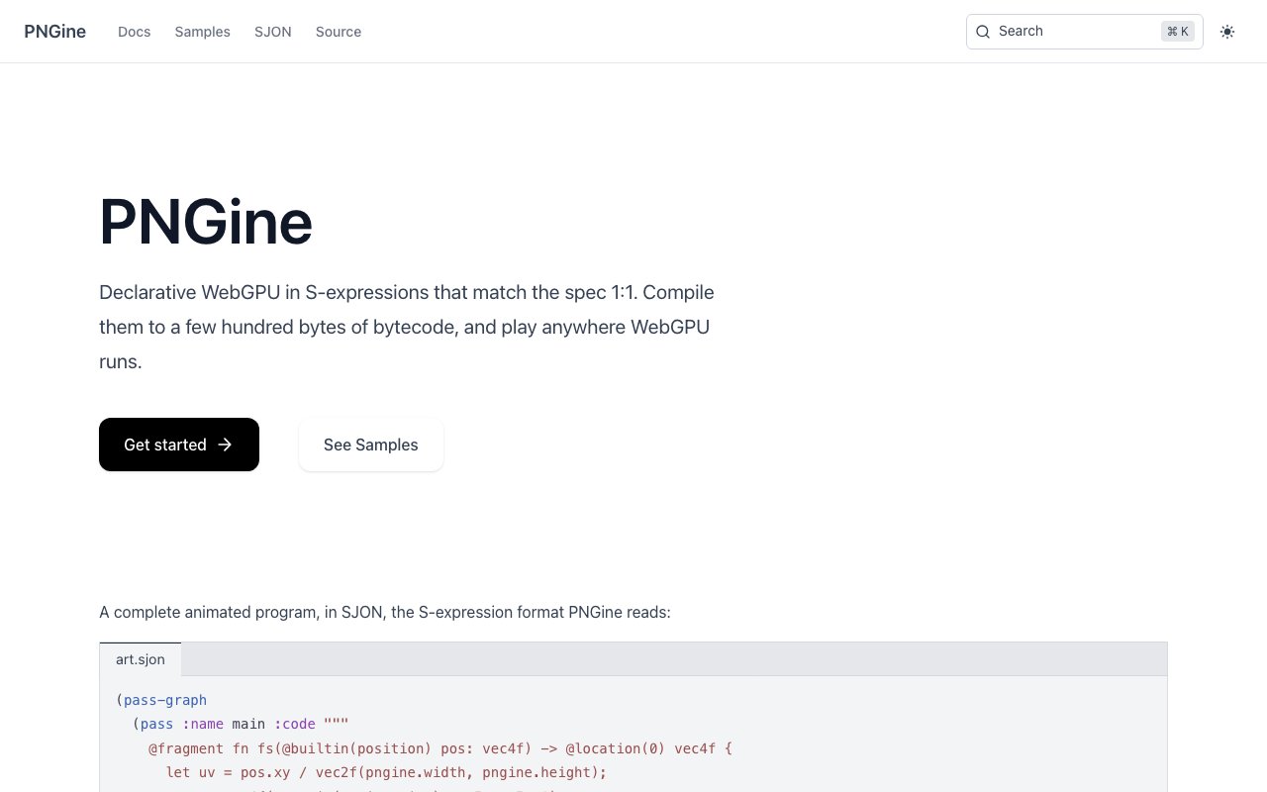The image size is (1267, 792).
Task: Open the Samples navigation link
Action: click(x=203, y=32)
